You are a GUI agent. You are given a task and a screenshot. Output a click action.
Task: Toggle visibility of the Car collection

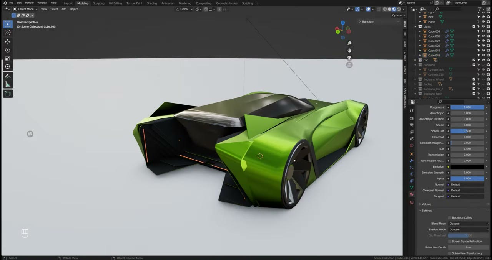(x=483, y=60)
